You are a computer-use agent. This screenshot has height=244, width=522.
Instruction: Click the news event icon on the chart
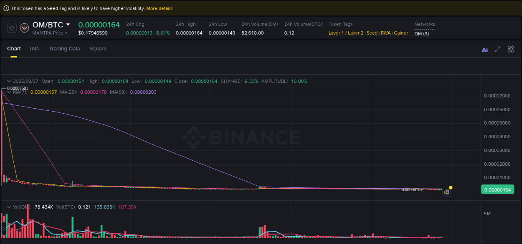(x=447, y=192)
